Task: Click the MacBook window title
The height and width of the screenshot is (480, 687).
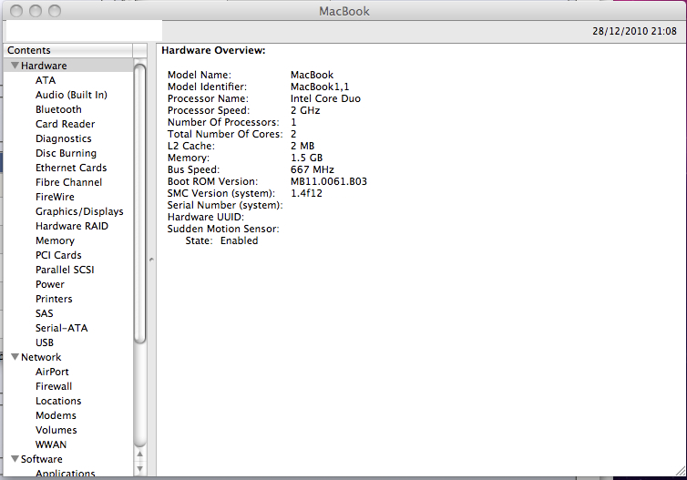Action: click(343, 11)
